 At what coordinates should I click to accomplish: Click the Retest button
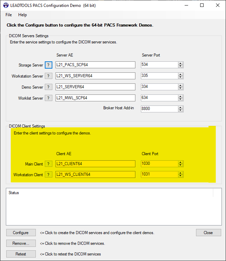pos(21,254)
